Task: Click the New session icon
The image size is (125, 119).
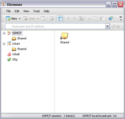Action: coord(8,19)
